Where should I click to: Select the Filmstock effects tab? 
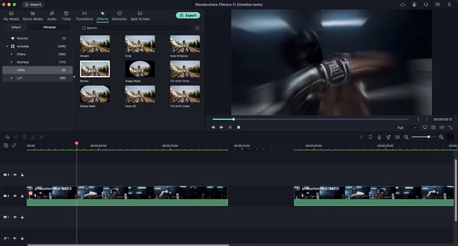pos(49,27)
